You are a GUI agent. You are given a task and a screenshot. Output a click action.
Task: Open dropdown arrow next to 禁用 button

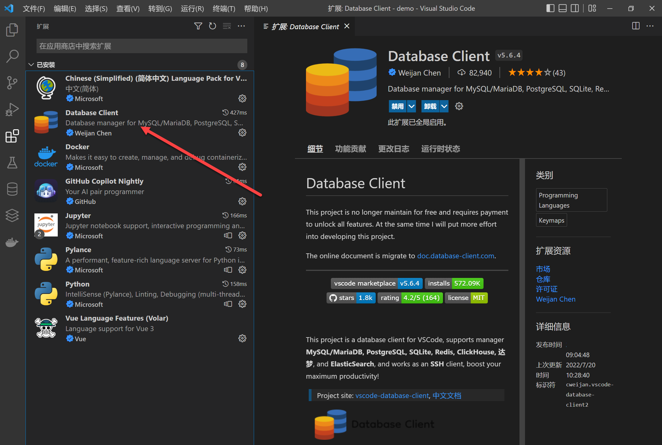411,106
